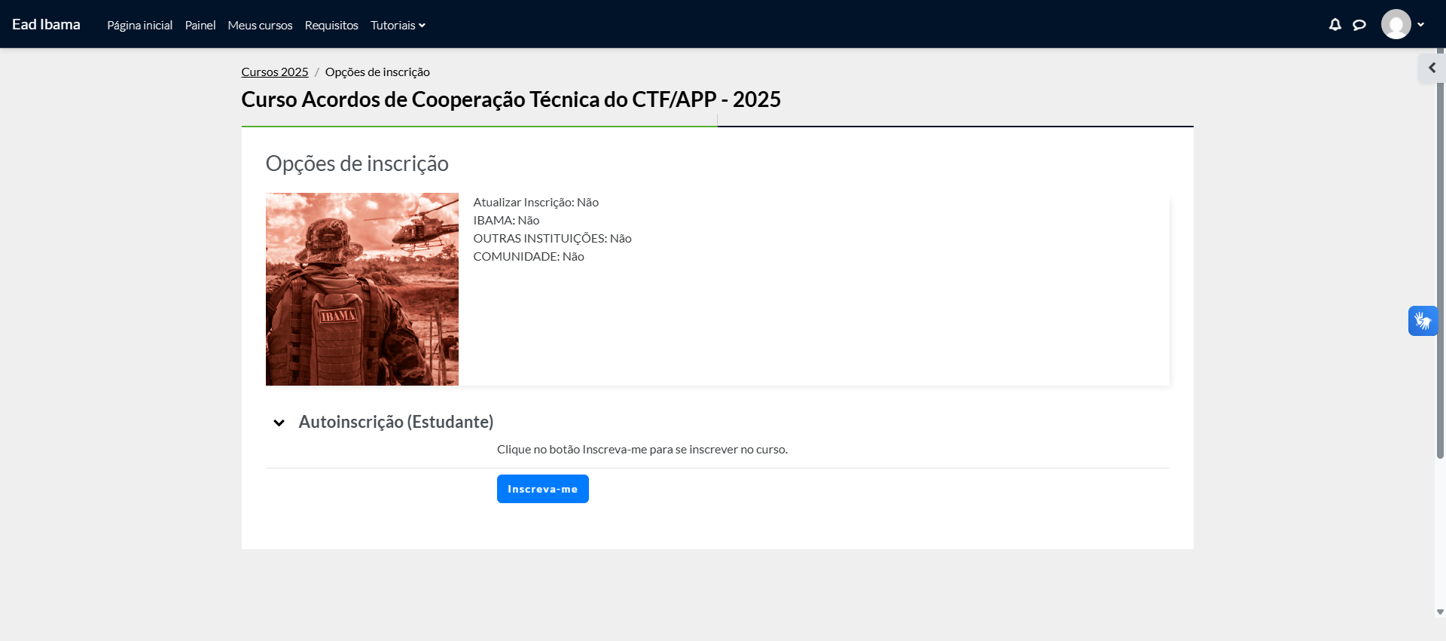Open the block drawer arrow icon

pos(1432,68)
